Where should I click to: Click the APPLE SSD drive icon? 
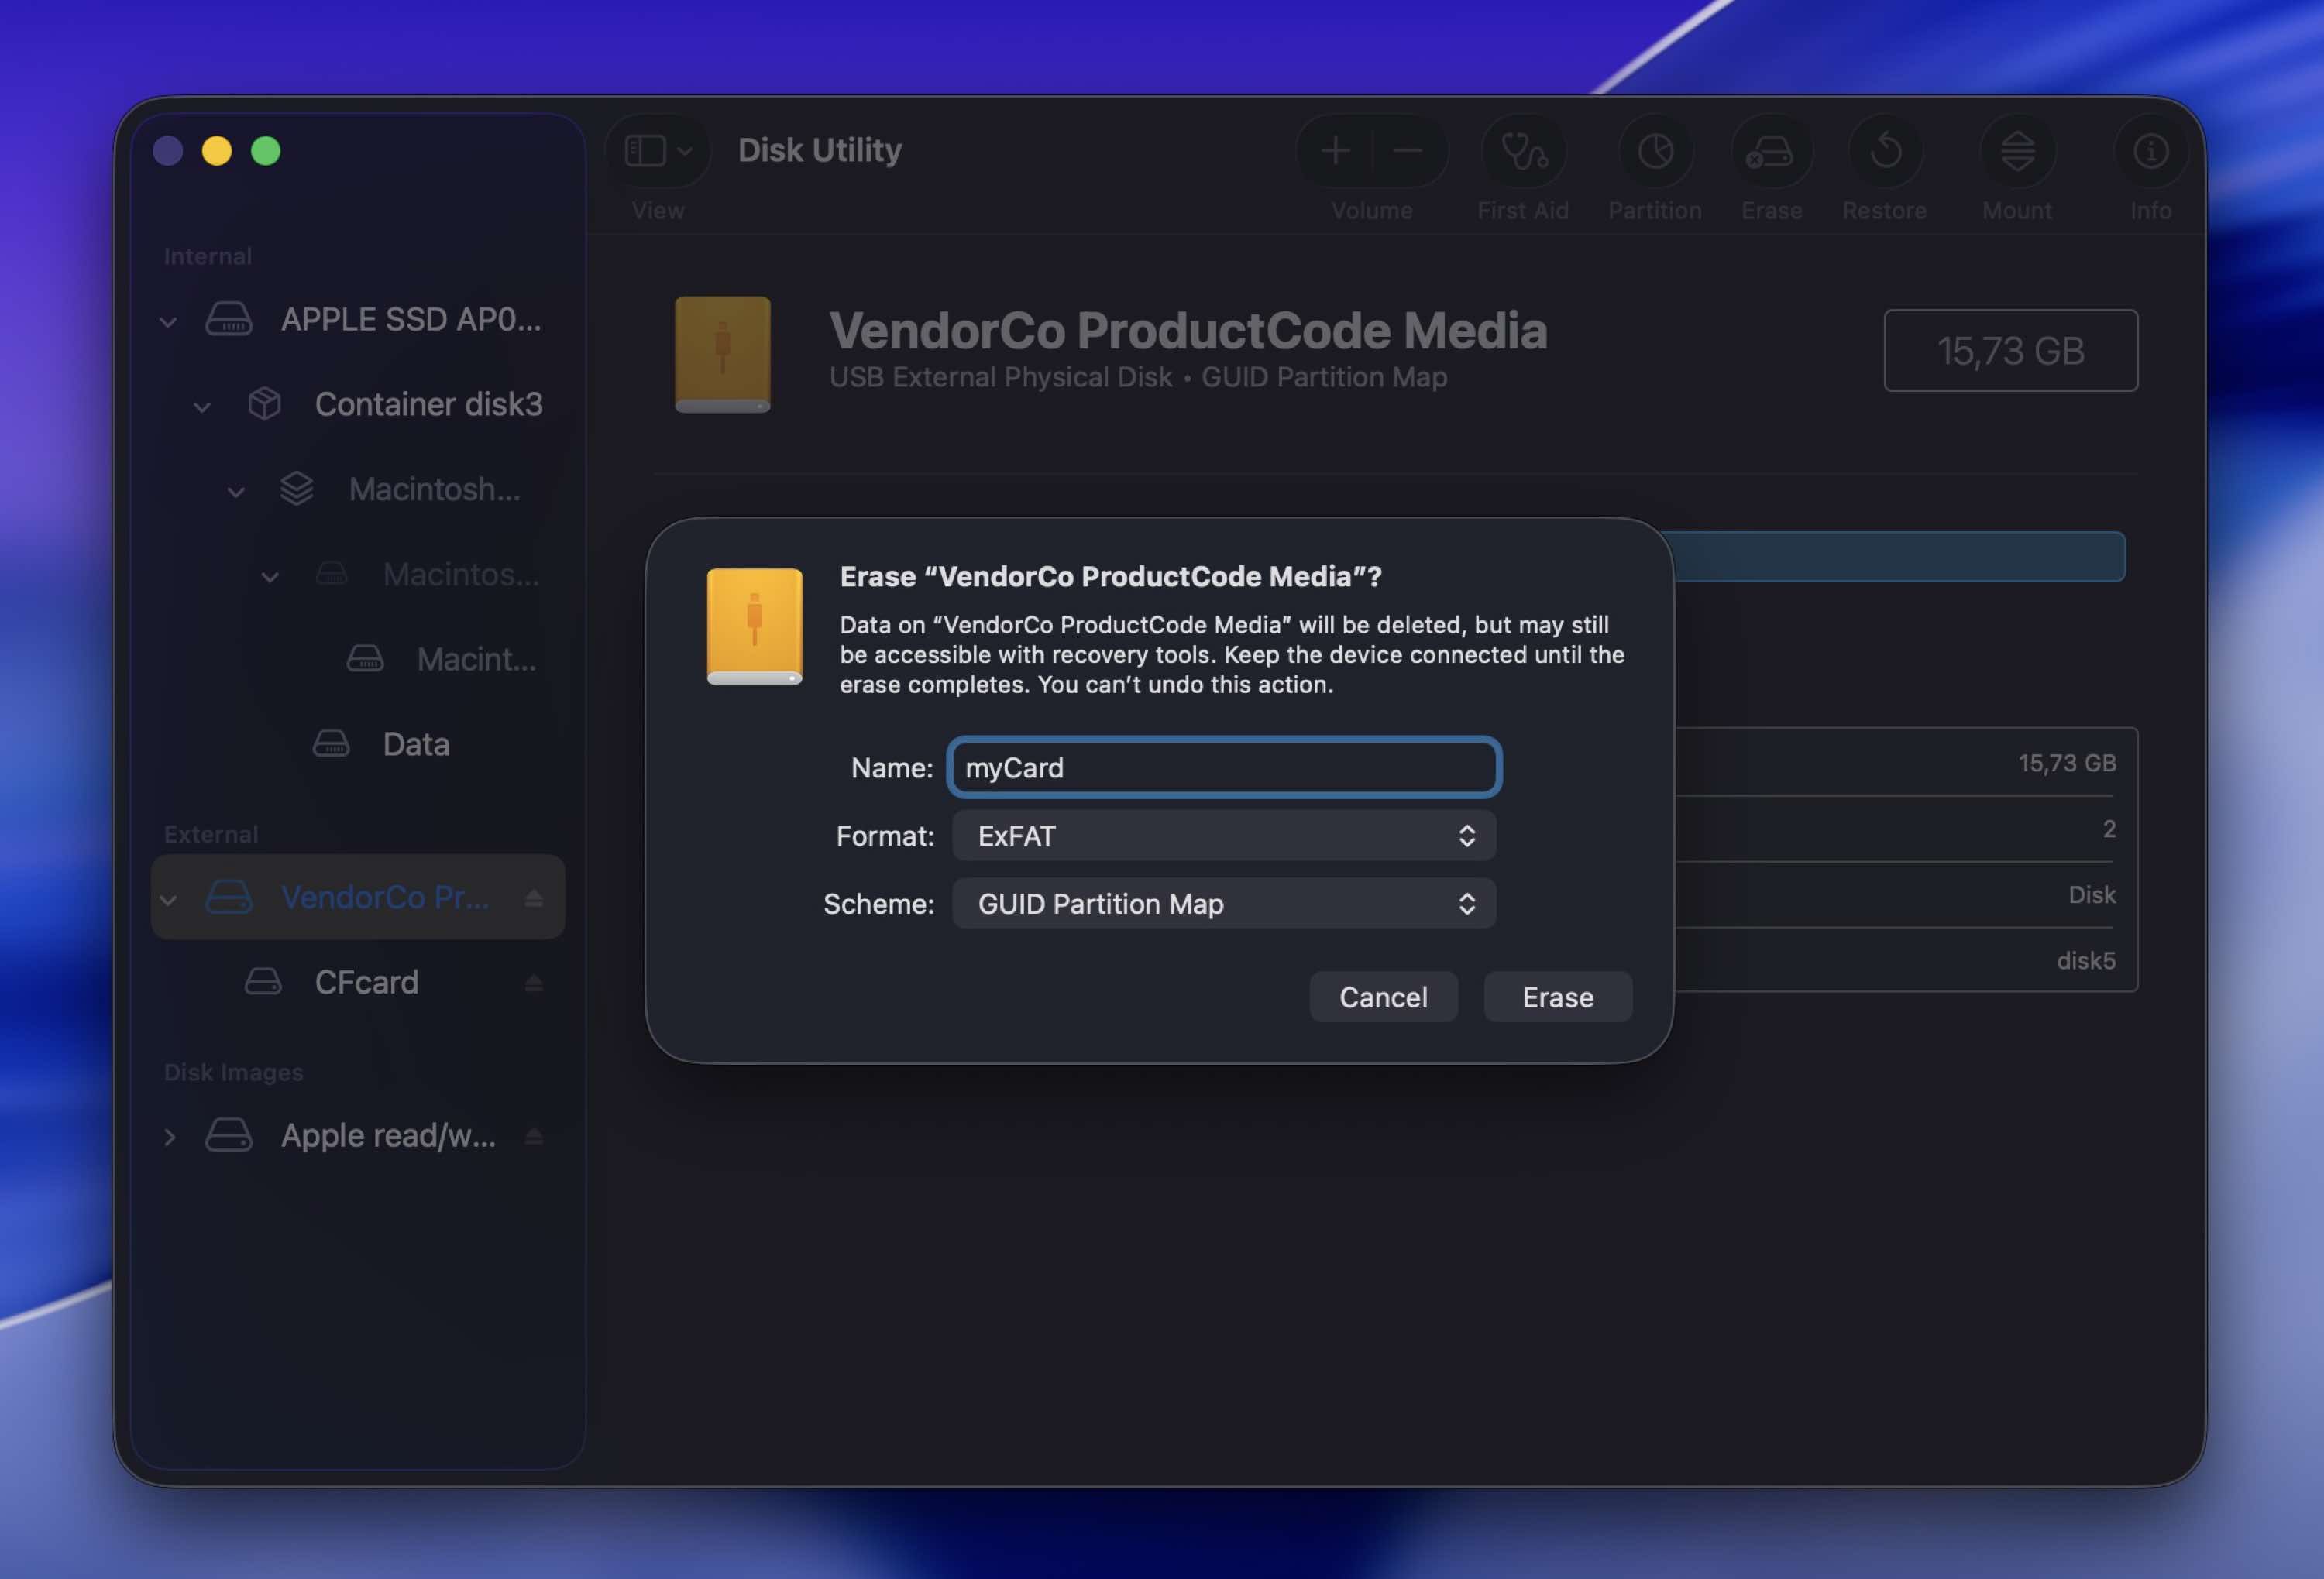click(x=229, y=319)
